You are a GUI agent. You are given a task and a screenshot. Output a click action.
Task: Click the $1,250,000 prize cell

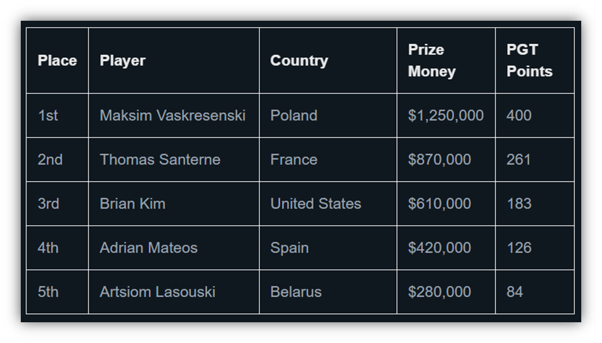point(446,115)
